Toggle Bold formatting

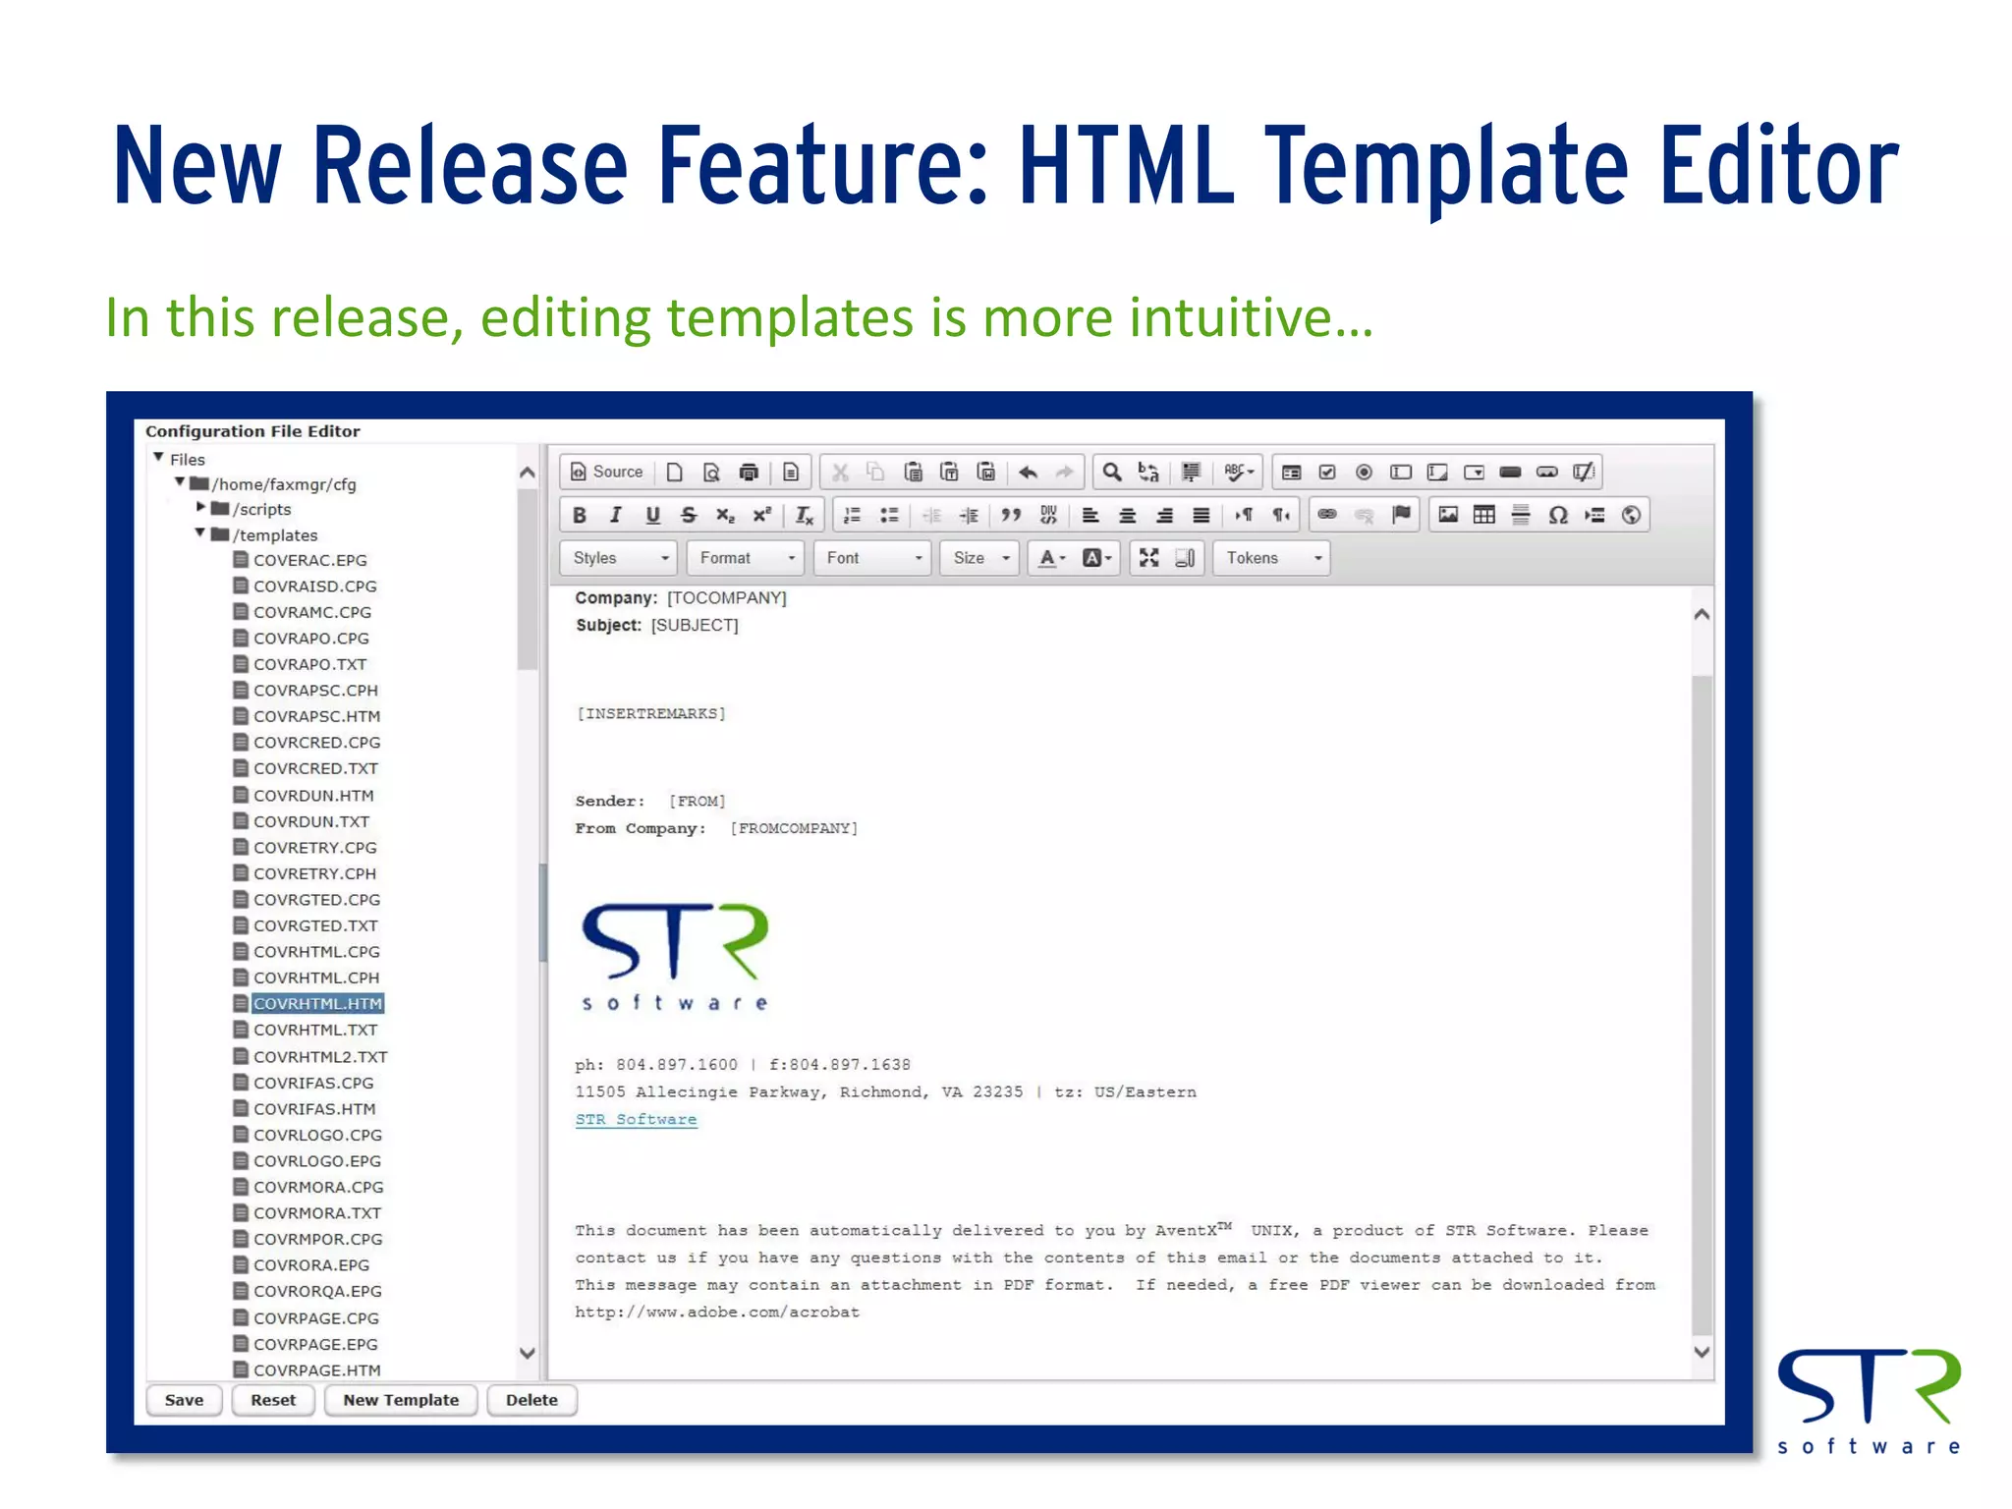point(580,515)
